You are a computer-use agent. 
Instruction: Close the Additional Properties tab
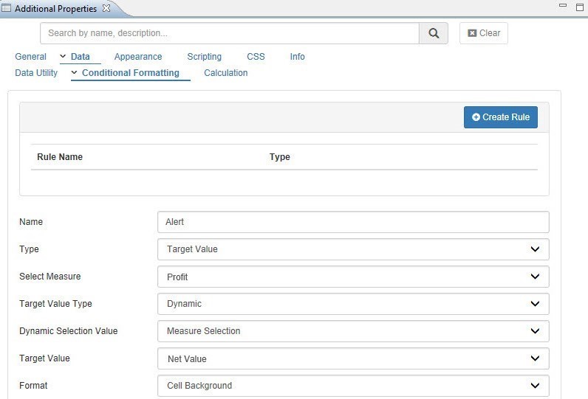106,9
